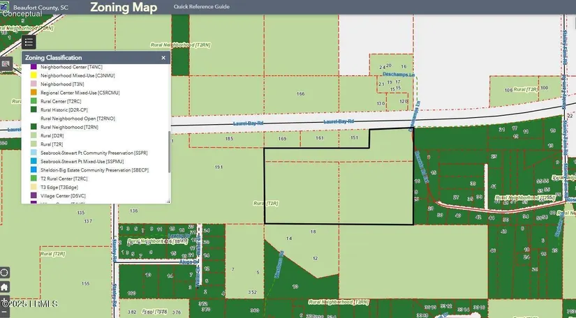Screen dimensions: 576x318
Task: Click the Zoning Map title
Action: [x=124, y=8]
